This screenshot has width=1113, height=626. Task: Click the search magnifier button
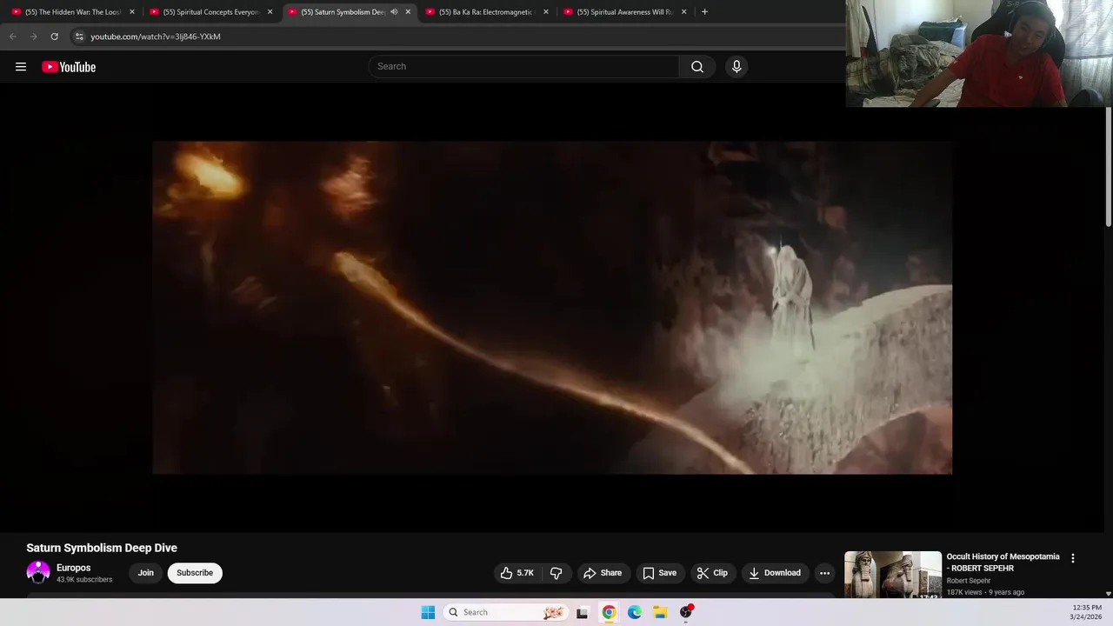pyautogui.click(x=697, y=67)
